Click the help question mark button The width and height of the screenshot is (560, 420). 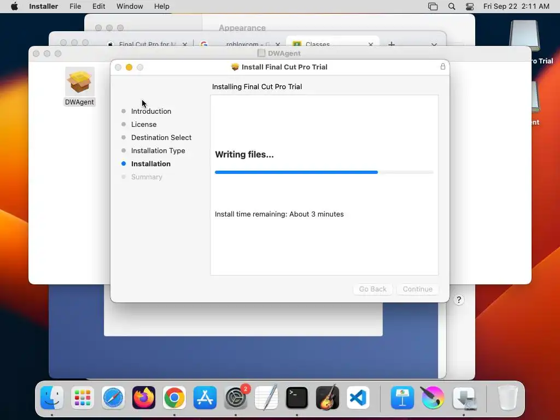459,300
